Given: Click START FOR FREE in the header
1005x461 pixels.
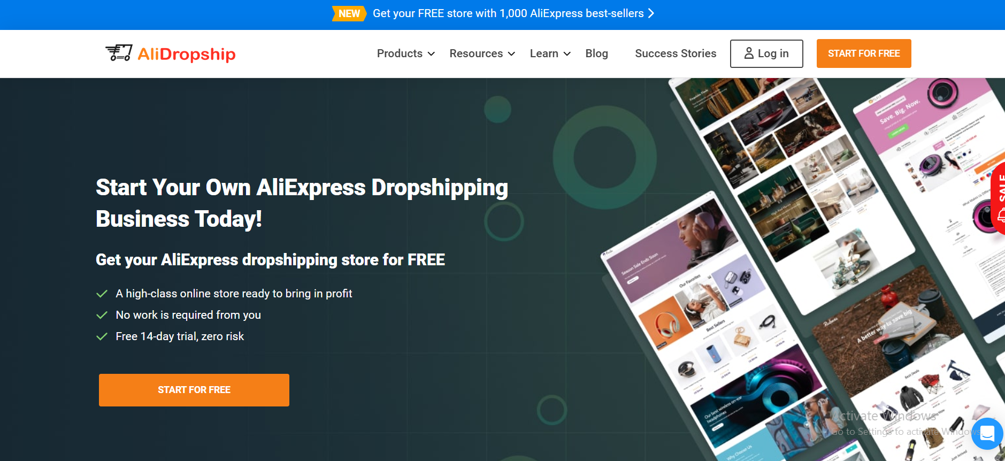Looking at the screenshot, I should point(864,53).
